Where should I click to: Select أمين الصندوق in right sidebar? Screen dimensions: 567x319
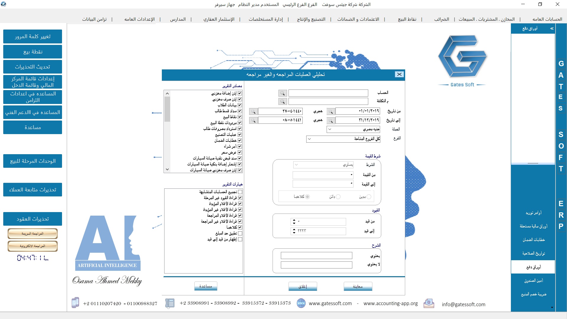(x=533, y=281)
